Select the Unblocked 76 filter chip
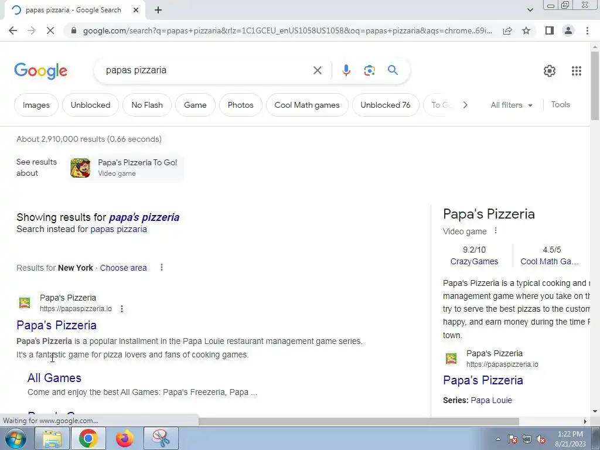The width and height of the screenshot is (600, 450). tap(386, 105)
